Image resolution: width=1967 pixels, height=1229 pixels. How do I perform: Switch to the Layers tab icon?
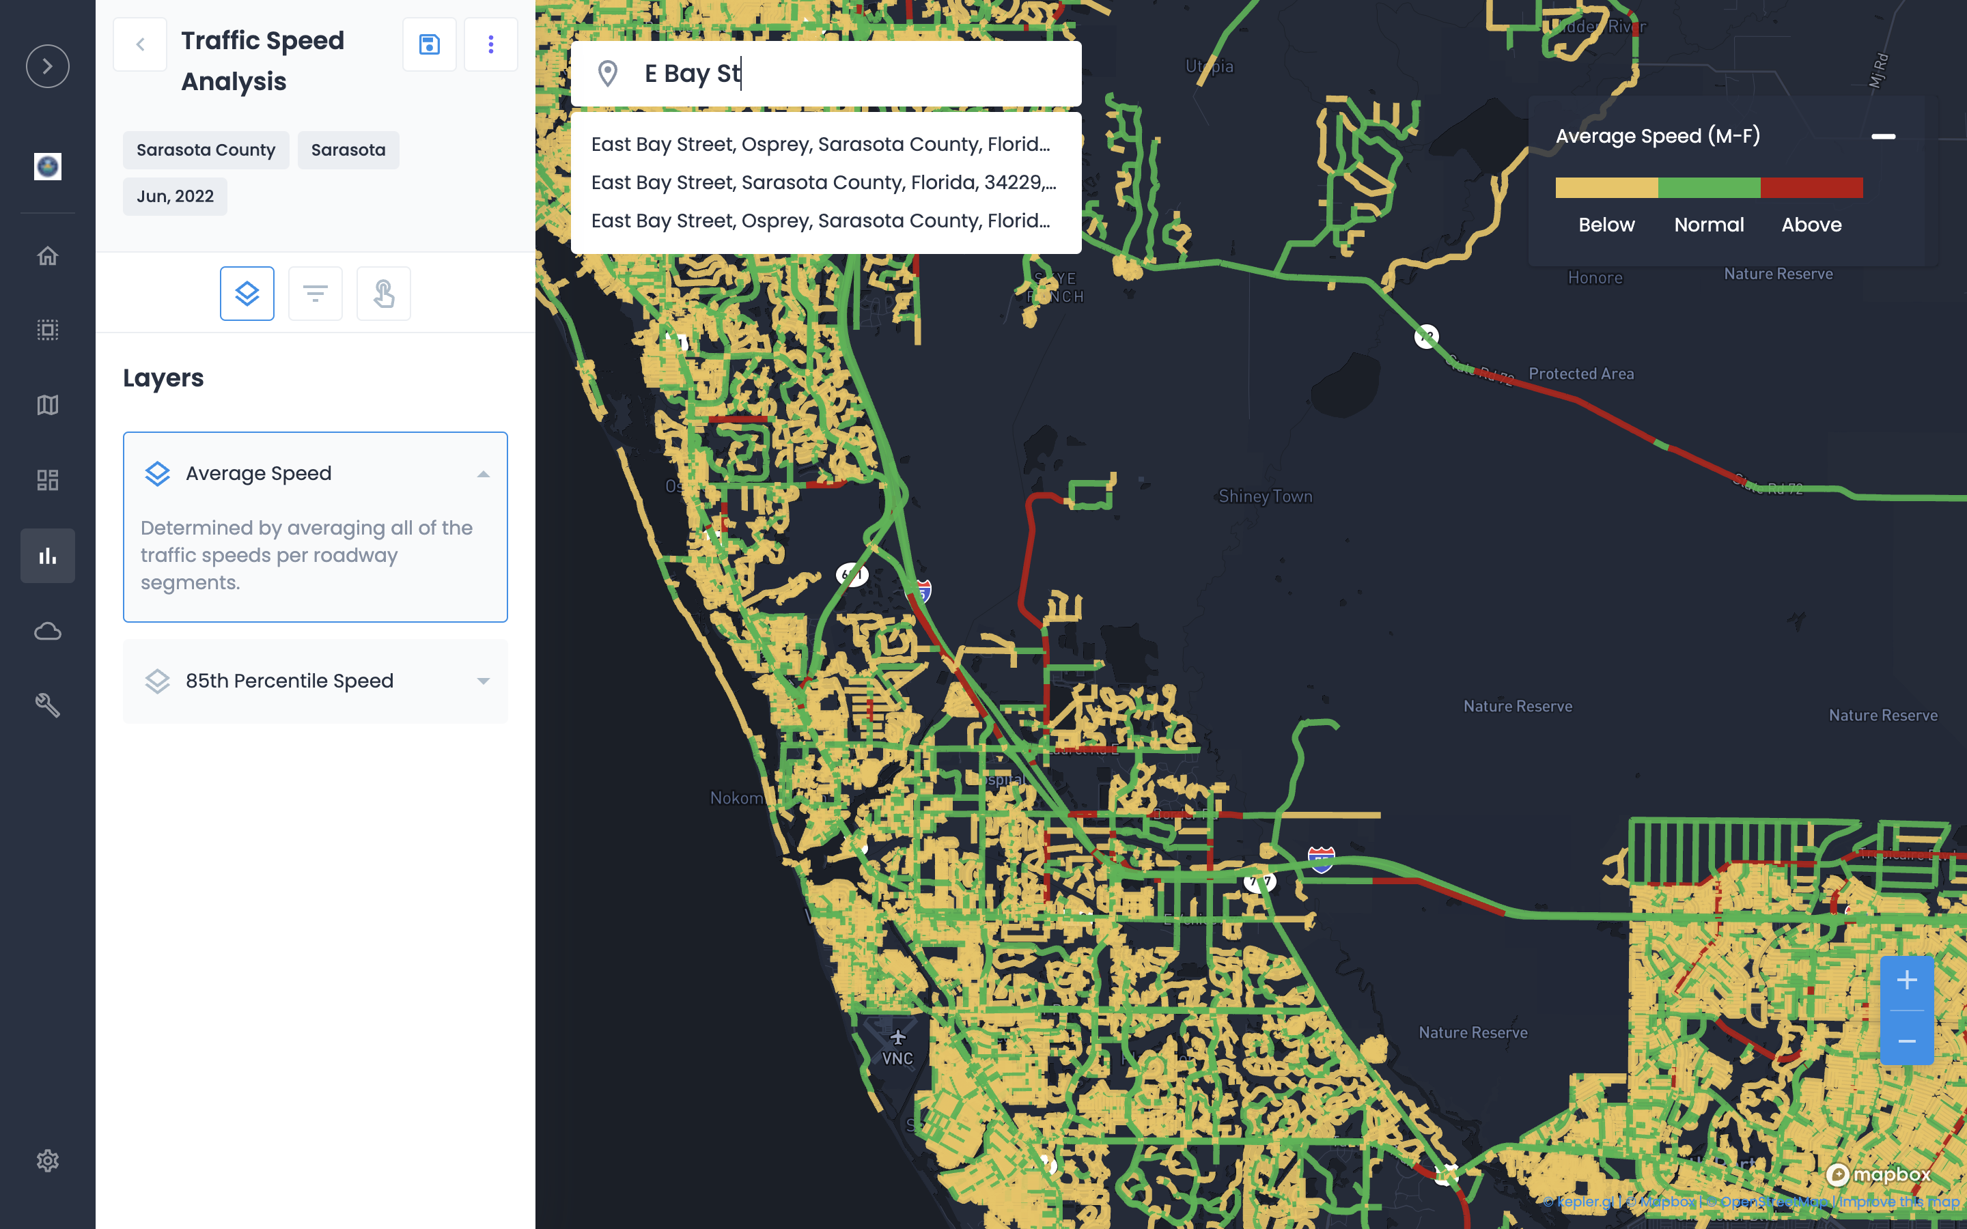tap(247, 294)
